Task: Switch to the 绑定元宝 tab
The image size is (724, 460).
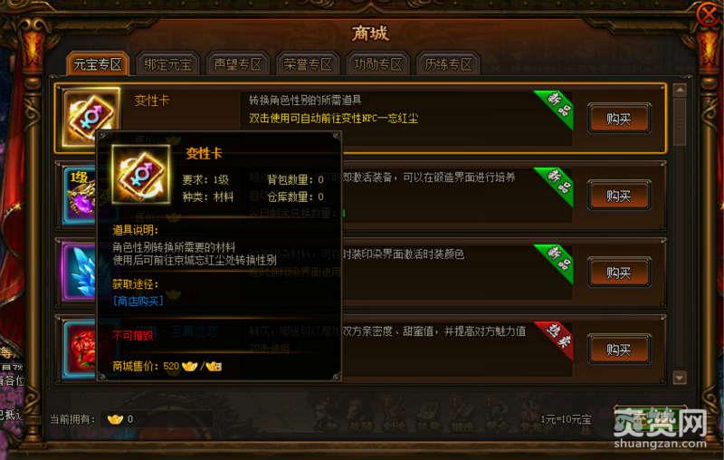Action: [167, 64]
